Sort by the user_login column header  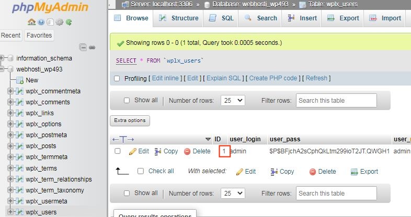click(245, 139)
